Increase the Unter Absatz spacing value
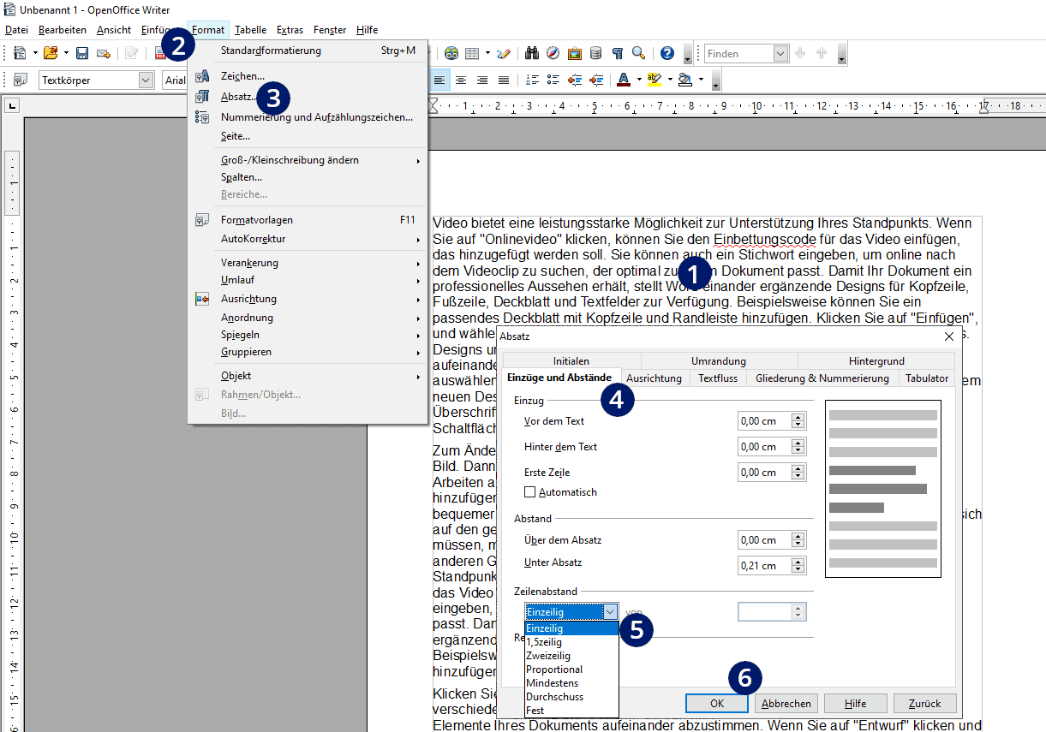 pyautogui.click(x=798, y=562)
